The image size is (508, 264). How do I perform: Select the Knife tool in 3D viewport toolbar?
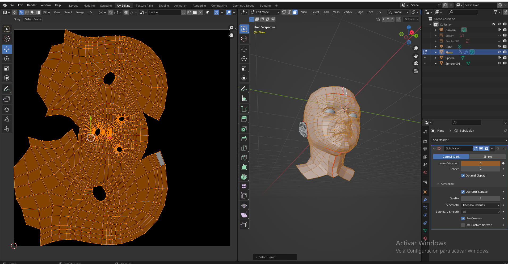click(244, 158)
